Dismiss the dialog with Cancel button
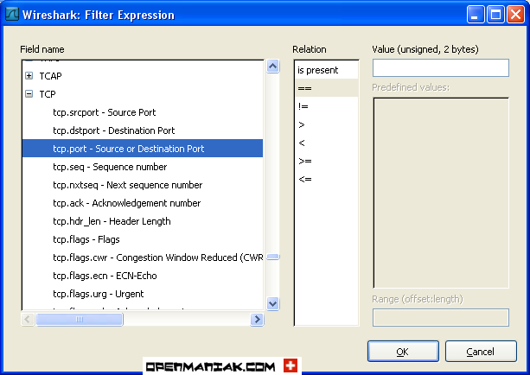The width and height of the screenshot is (530, 375). 481,352
